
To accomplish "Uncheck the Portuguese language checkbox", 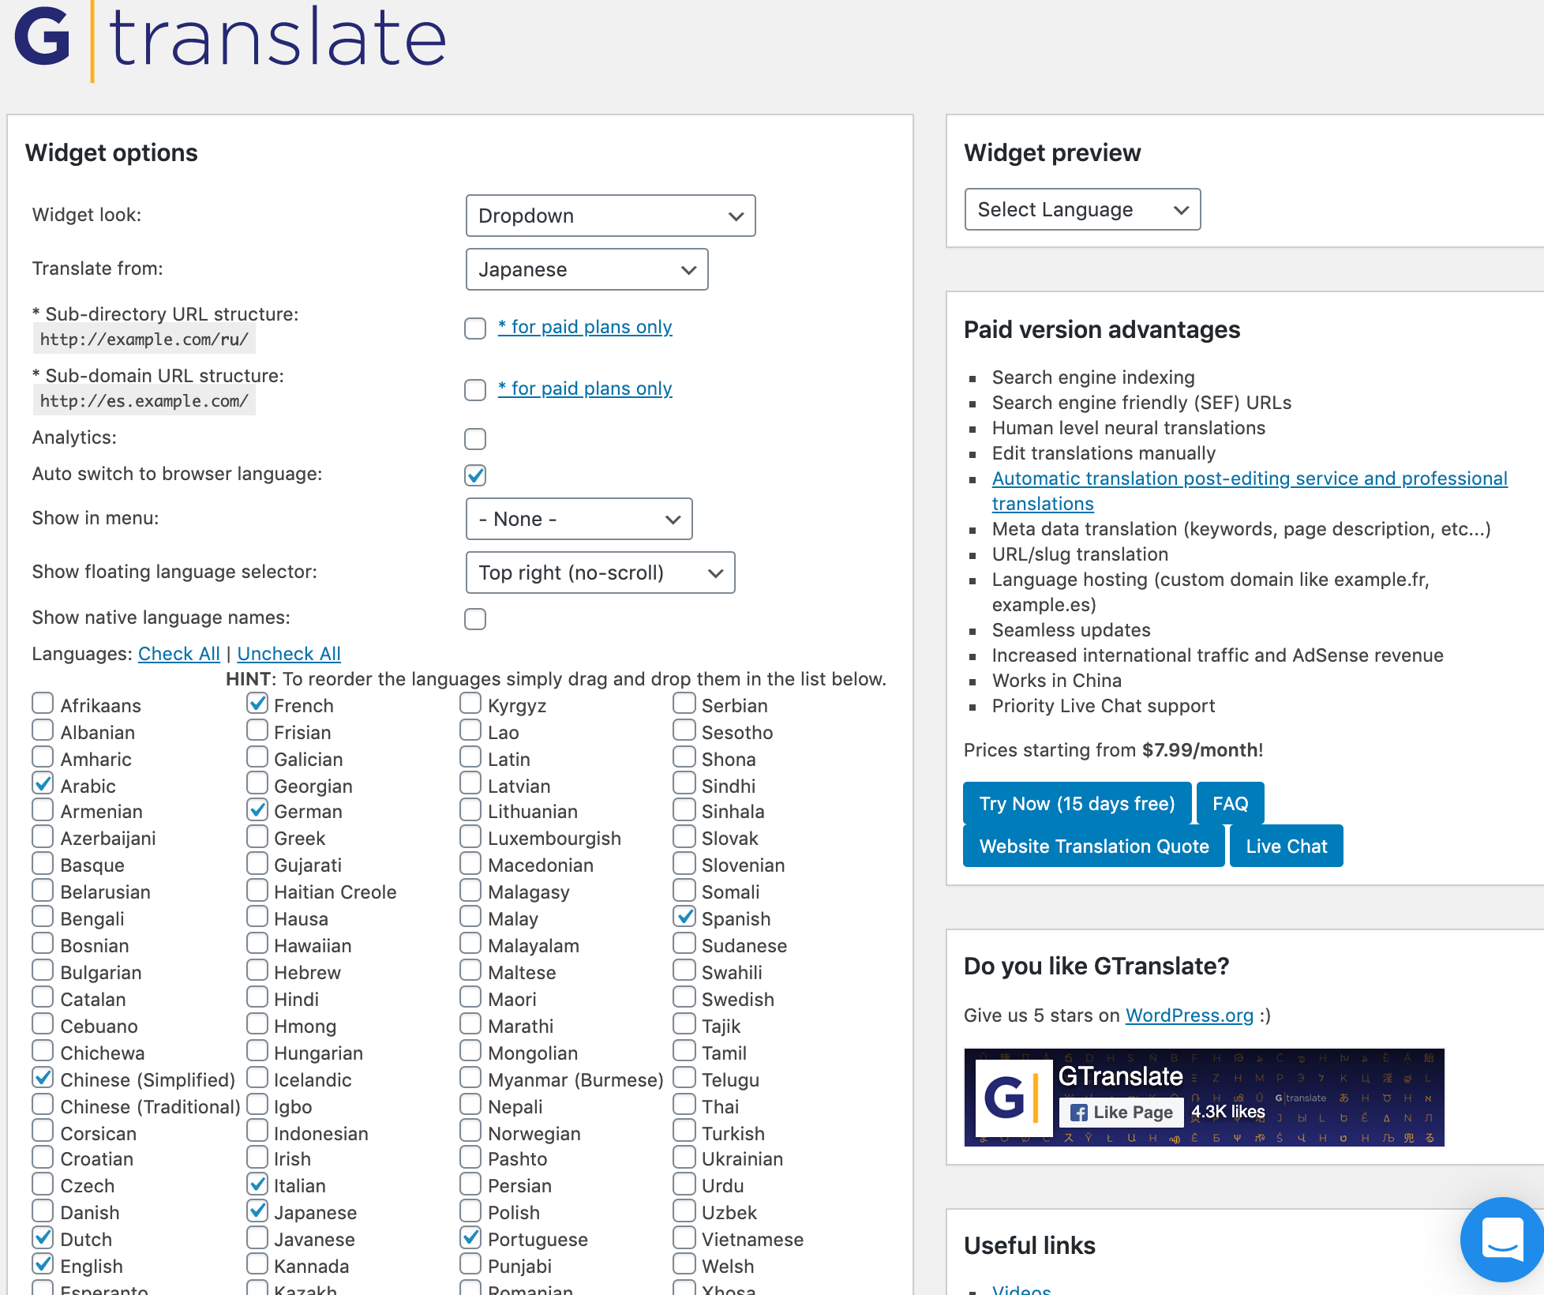I will tap(470, 1237).
